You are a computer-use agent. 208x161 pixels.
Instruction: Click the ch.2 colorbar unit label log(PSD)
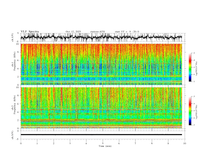[x=197, y=112]
